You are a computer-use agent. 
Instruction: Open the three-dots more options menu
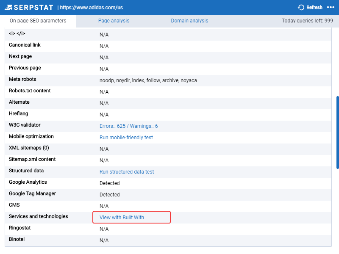331,7
